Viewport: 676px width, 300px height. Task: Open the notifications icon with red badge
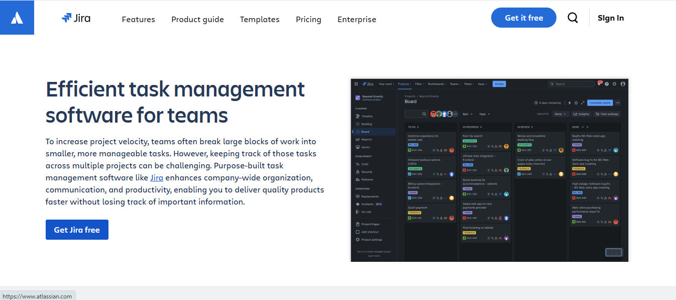[599, 83]
